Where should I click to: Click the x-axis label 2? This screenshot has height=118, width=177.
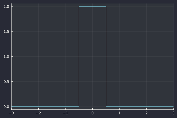pos(147,113)
